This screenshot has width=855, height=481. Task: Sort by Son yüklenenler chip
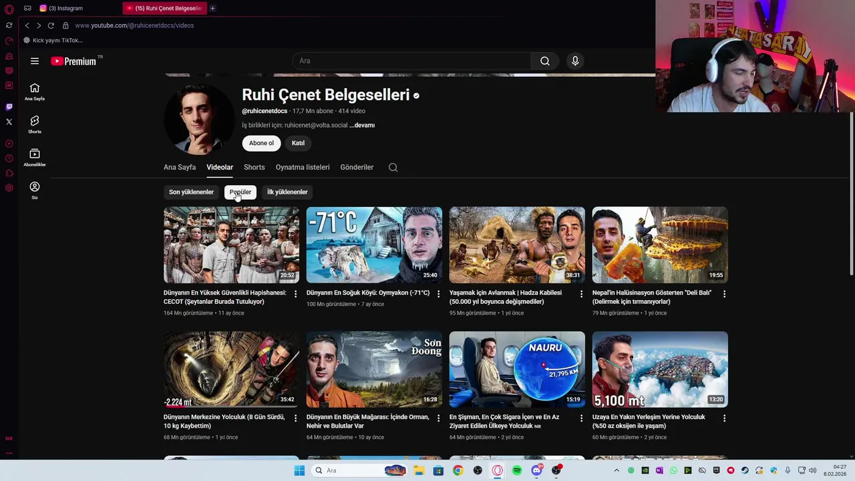pyautogui.click(x=191, y=192)
